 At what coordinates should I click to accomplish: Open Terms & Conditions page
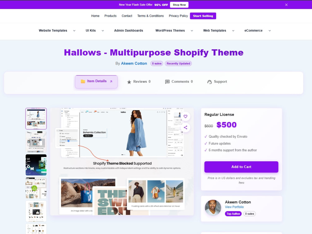[150, 16]
